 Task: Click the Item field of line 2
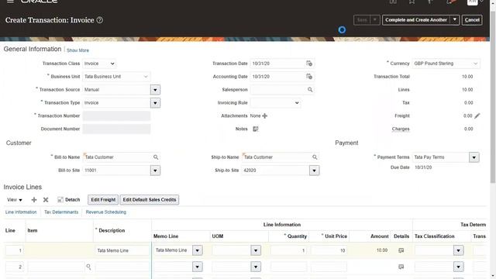[56, 267]
